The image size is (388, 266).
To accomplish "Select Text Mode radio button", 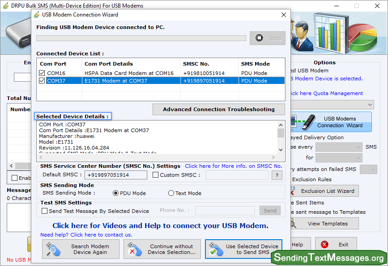I will click(x=171, y=193).
